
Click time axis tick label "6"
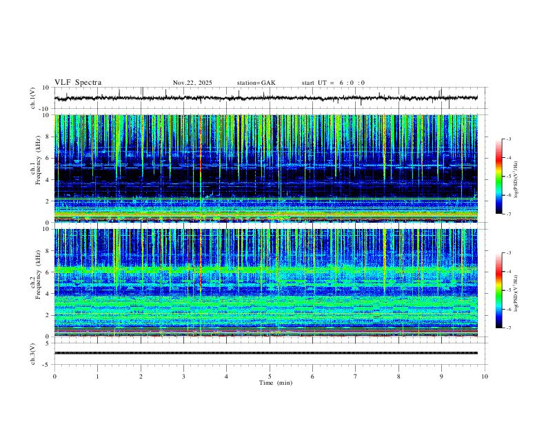[x=312, y=376]
